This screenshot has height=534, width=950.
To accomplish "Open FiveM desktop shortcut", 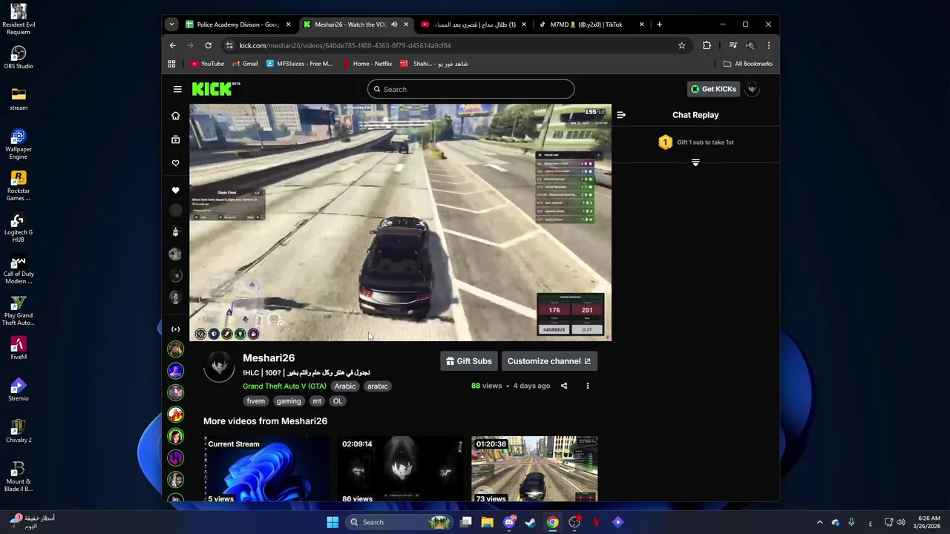I will coord(19,349).
